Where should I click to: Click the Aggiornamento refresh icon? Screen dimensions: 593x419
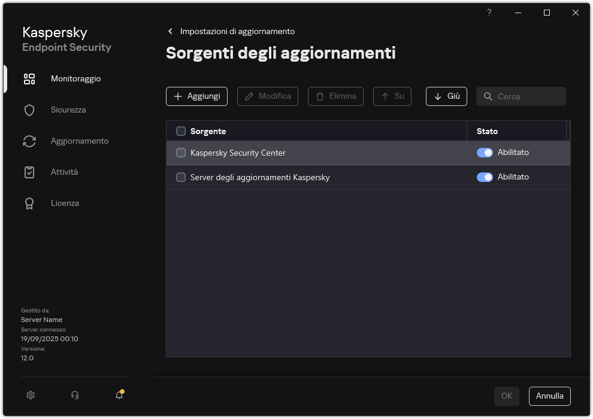pos(29,141)
